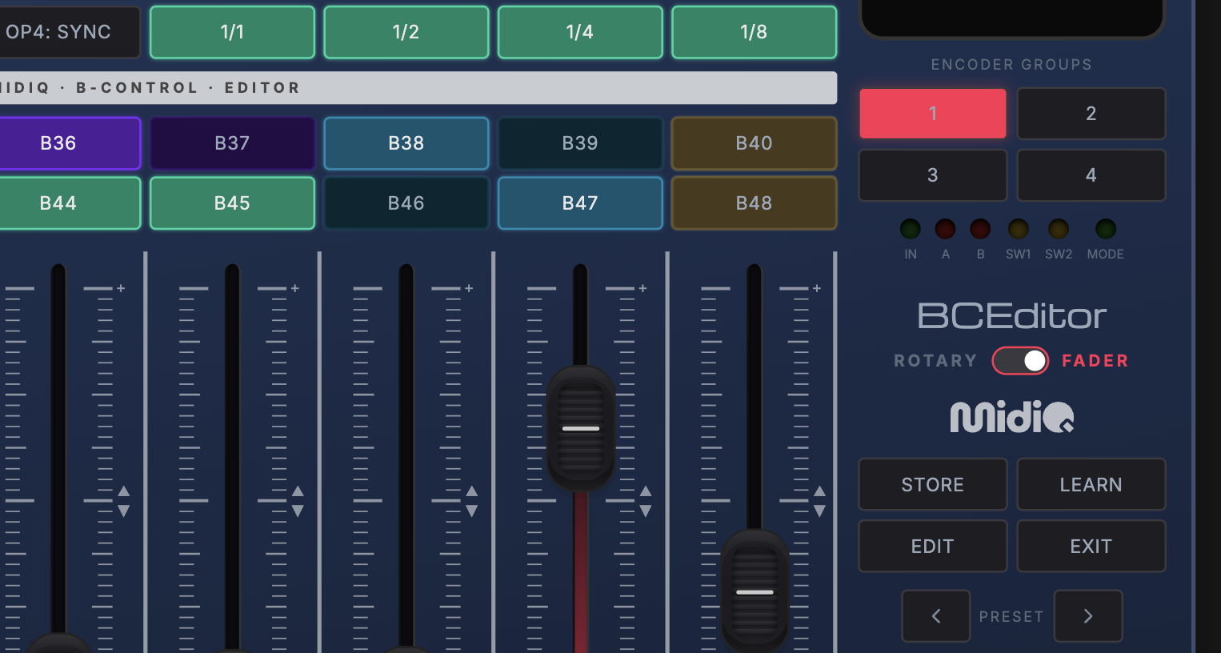
Task: Click the EXIT button
Action: (x=1091, y=546)
